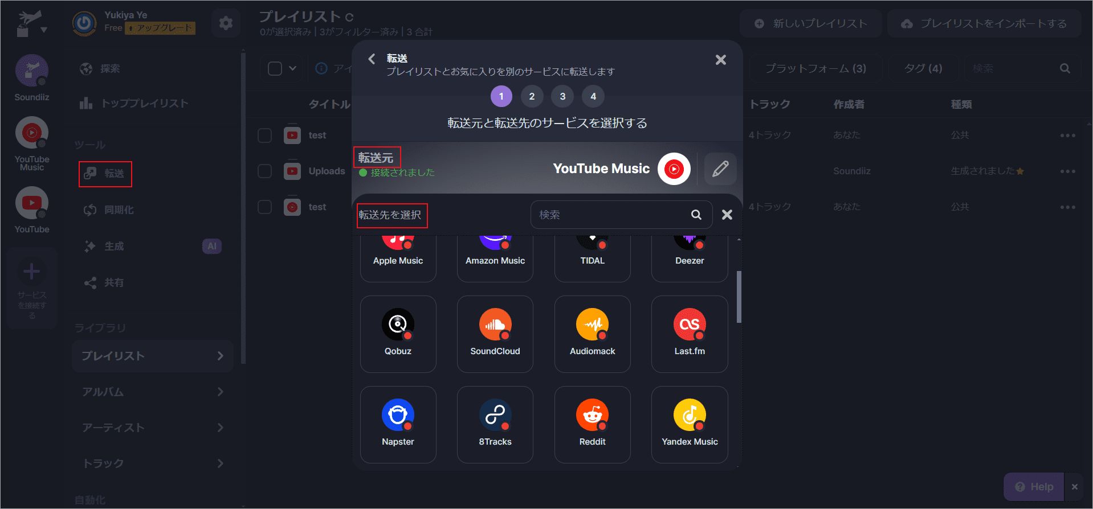Open more options for the Uploads playlist
This screenshot has height=509, width=1093.
[1067, 171]
